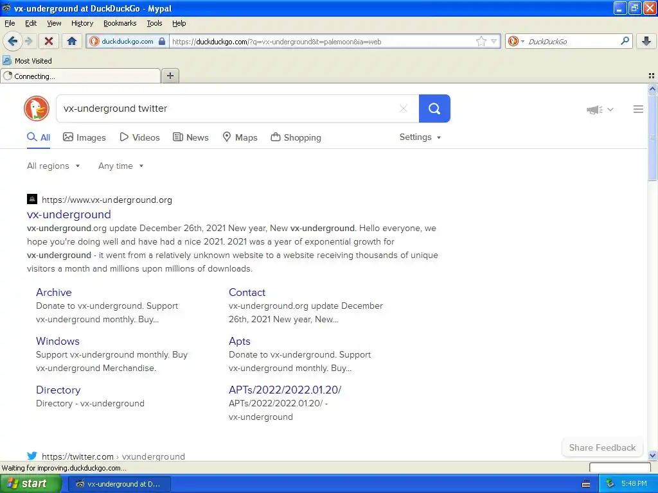Screen dimensions: 658x493
Task: Expand the All regions filter
Action: [53, 166]
